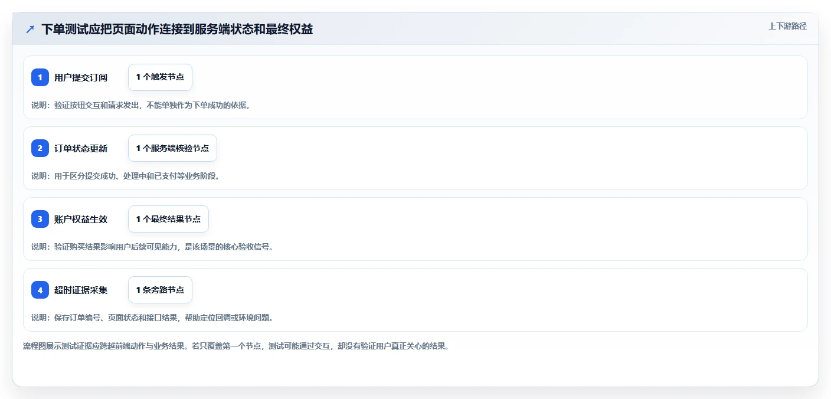This screenshot has height=399, width=831.
Task: Click the 1 个服务端核验节点 chip
Action: pos(172,148)
